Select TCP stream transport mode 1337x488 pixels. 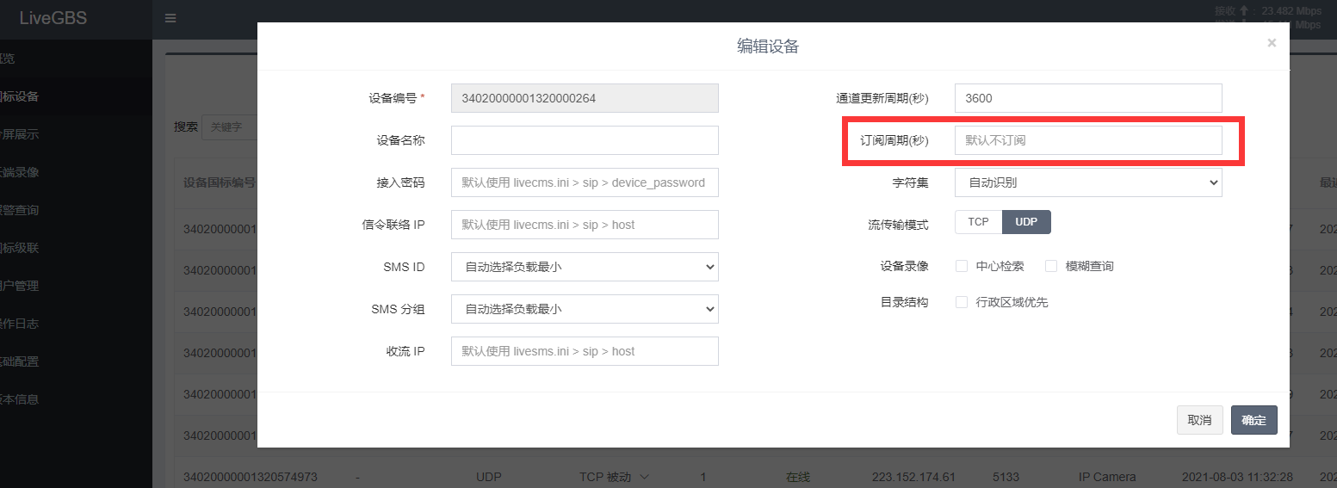(x=979, y=222)
